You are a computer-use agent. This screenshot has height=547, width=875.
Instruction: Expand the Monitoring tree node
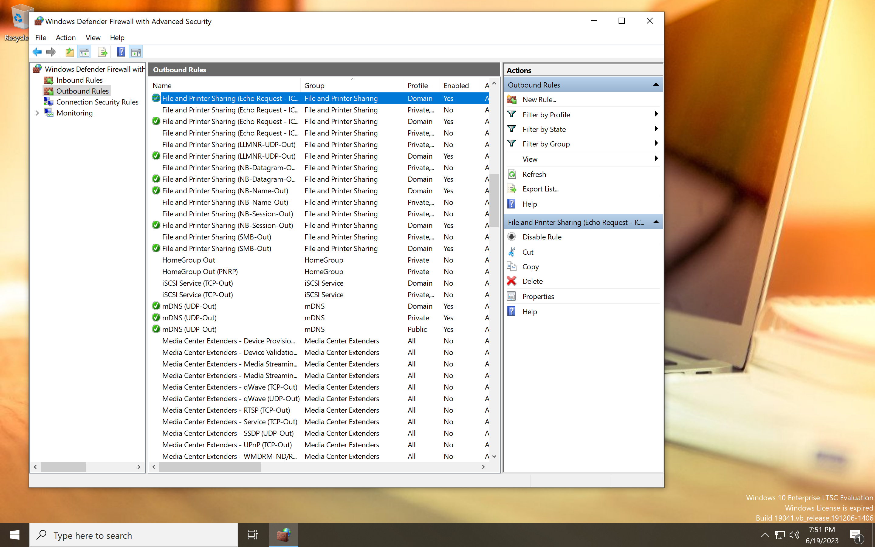[x=37, y=113]
